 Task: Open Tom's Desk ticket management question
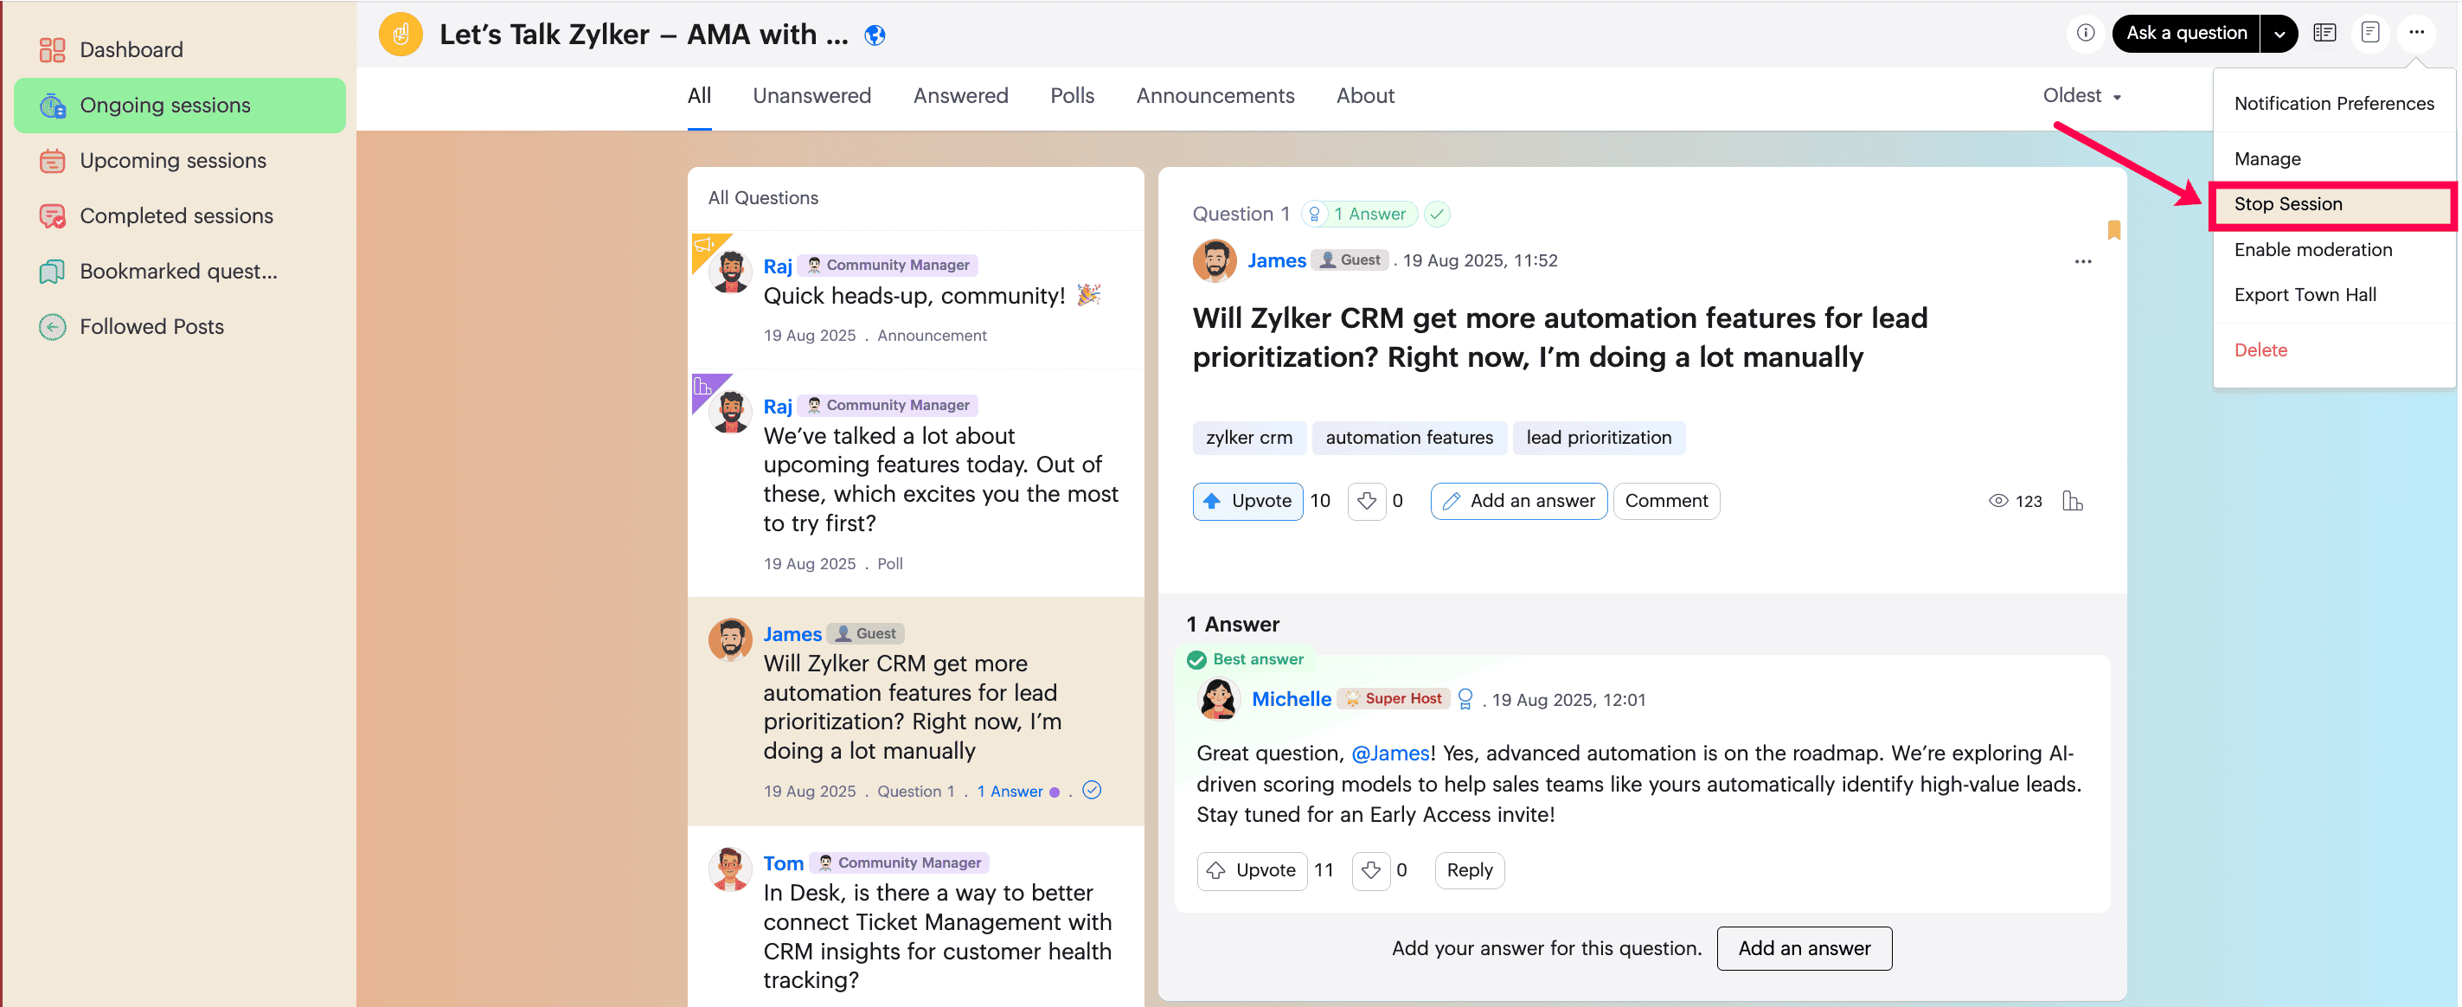point(914,916)
